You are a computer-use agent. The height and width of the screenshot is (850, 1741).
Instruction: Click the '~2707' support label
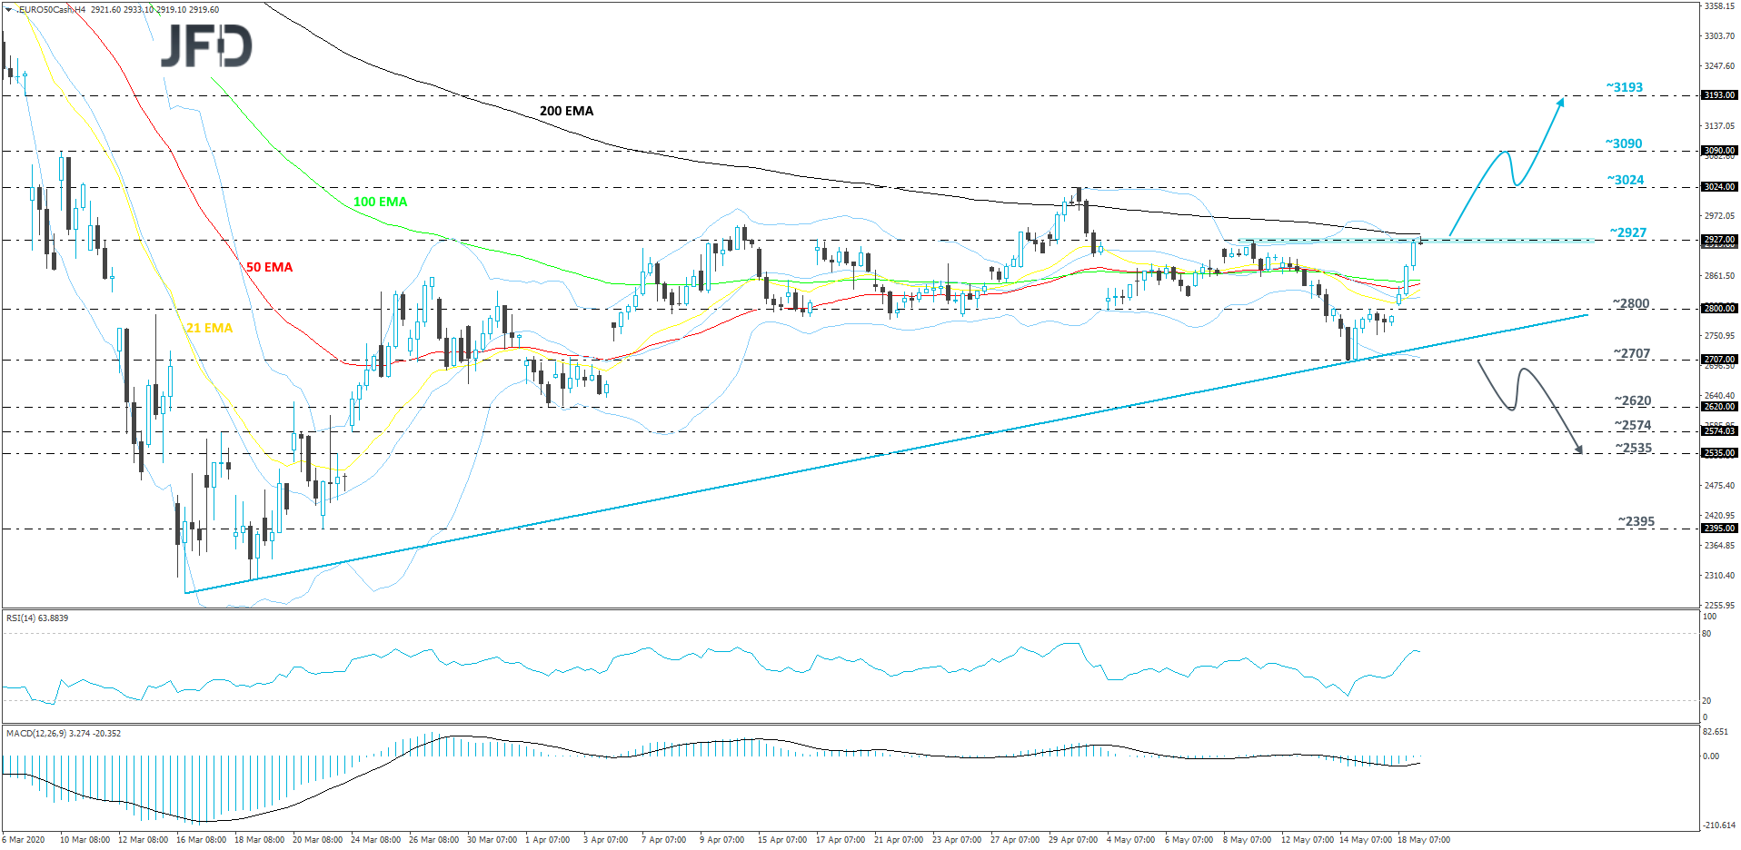pyautogui.click(x=1631, y=353)
